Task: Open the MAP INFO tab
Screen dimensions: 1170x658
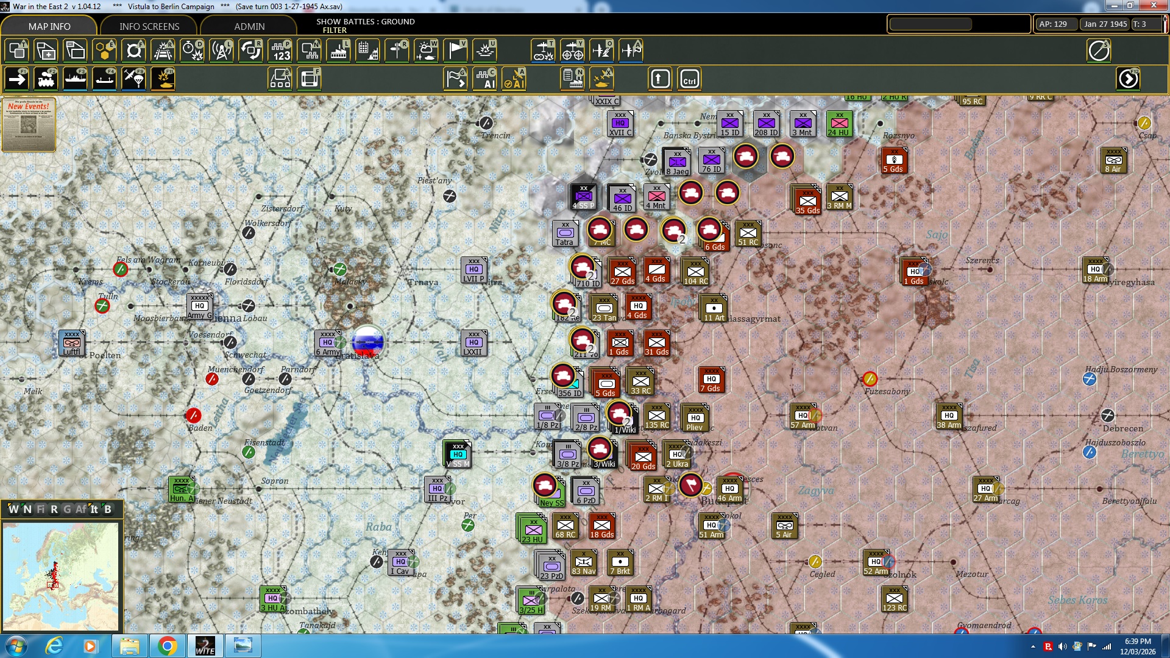Action: [x=49, y=26]
